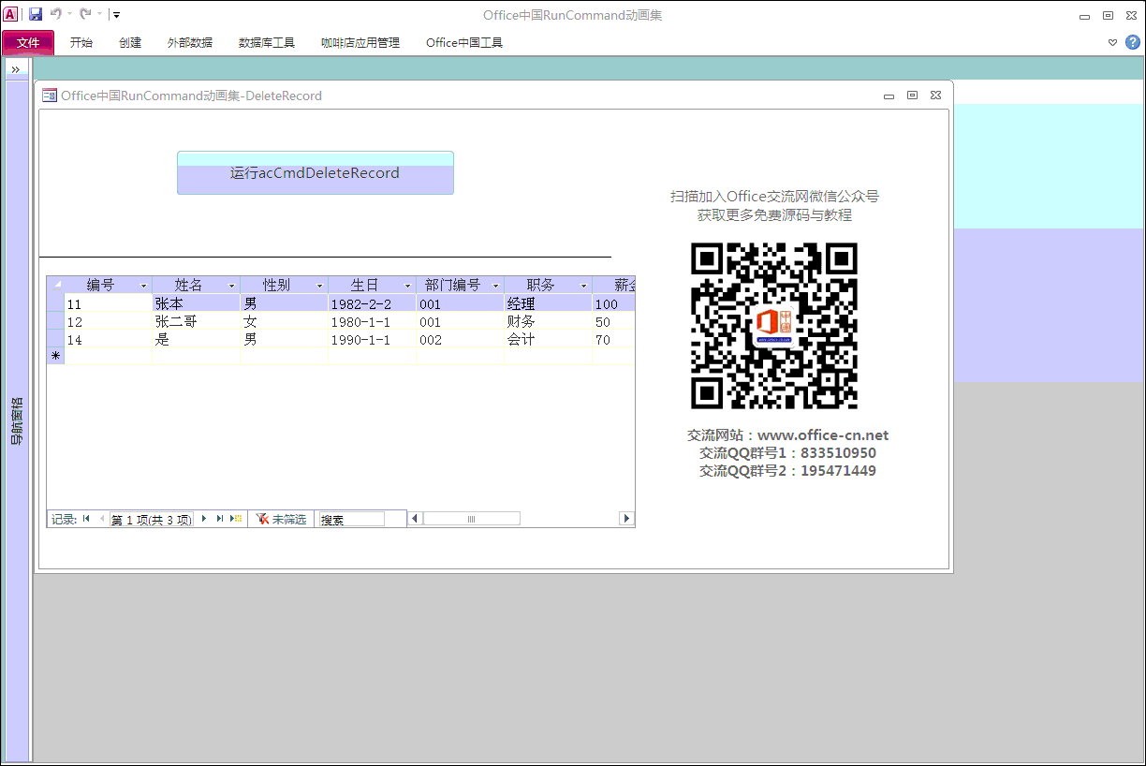Select the record selector for row 14
The image size is (1146, 766).
pos(55,339)
